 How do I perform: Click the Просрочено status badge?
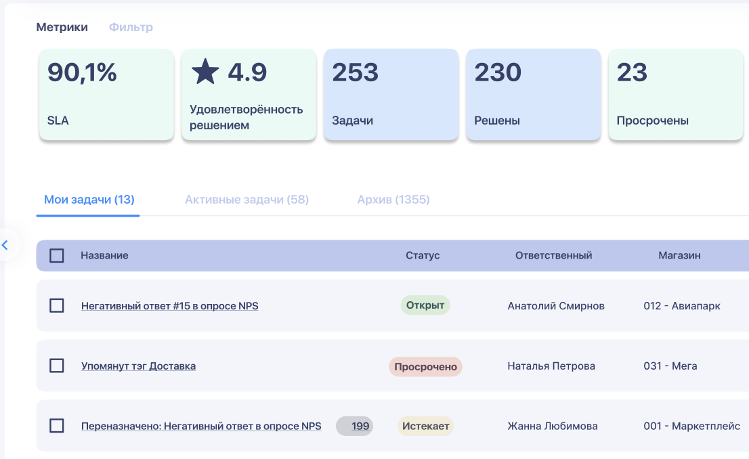point(425,367)
